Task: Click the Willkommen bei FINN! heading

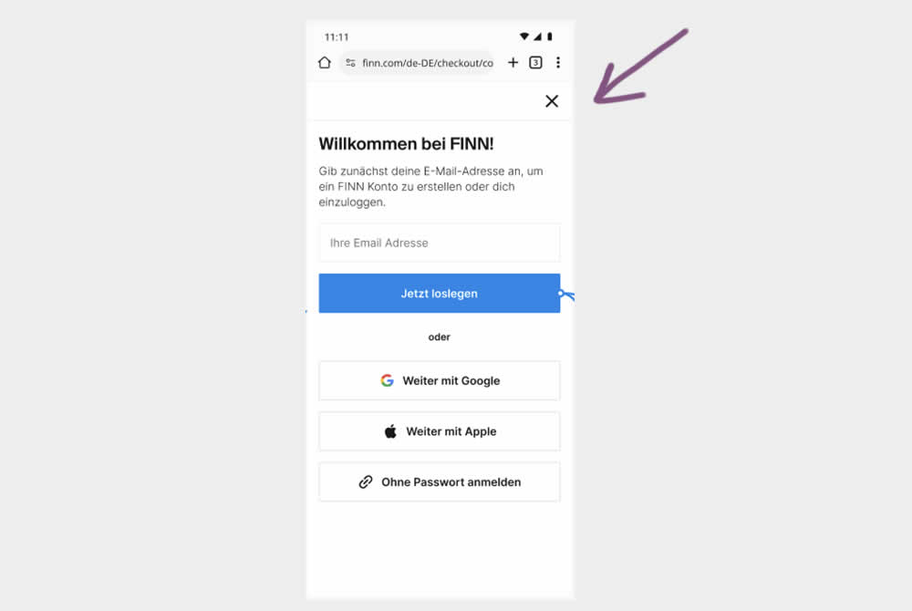Action: tap(406, 143)
